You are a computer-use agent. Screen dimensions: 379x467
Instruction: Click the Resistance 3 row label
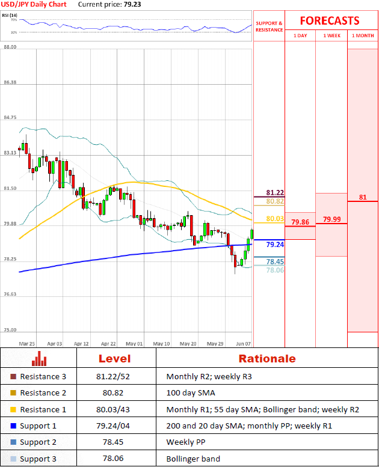[43, 376]
